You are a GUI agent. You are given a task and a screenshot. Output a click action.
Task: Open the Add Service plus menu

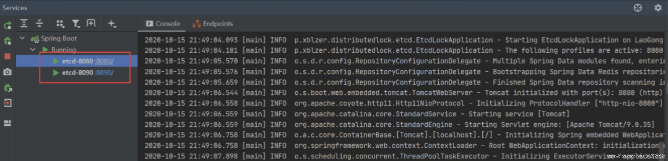[x=112, y=23]
